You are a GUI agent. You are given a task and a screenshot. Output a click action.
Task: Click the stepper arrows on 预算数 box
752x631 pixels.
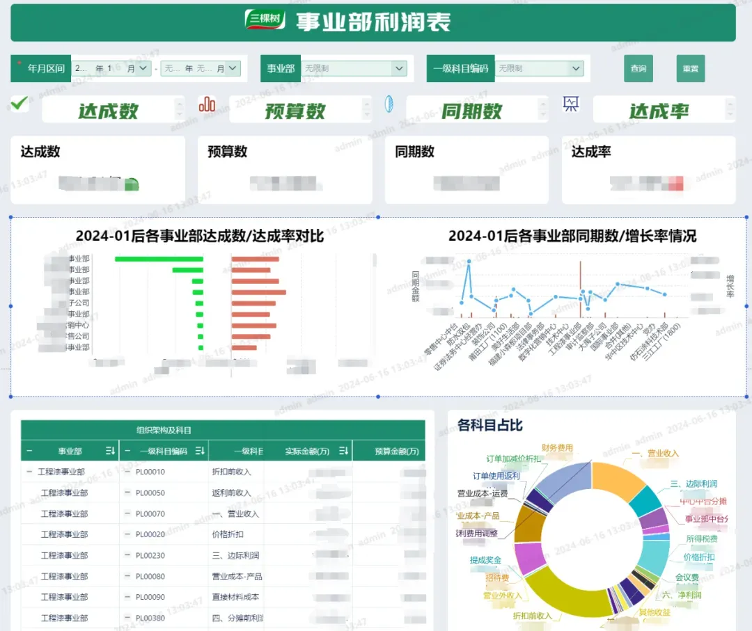367,109
